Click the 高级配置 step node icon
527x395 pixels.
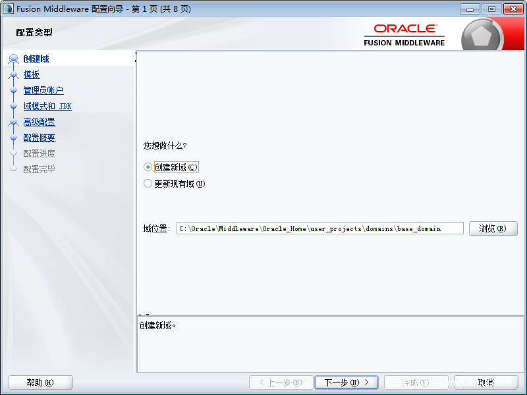point(13,122)
